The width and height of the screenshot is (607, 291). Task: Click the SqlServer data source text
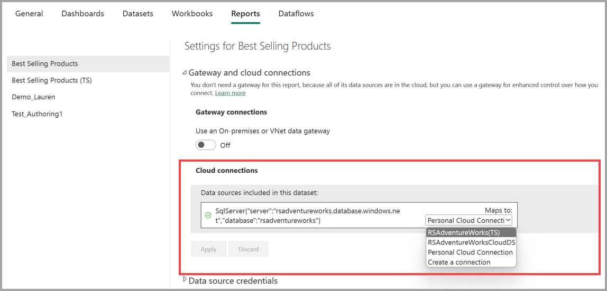[x=308, y=216]
